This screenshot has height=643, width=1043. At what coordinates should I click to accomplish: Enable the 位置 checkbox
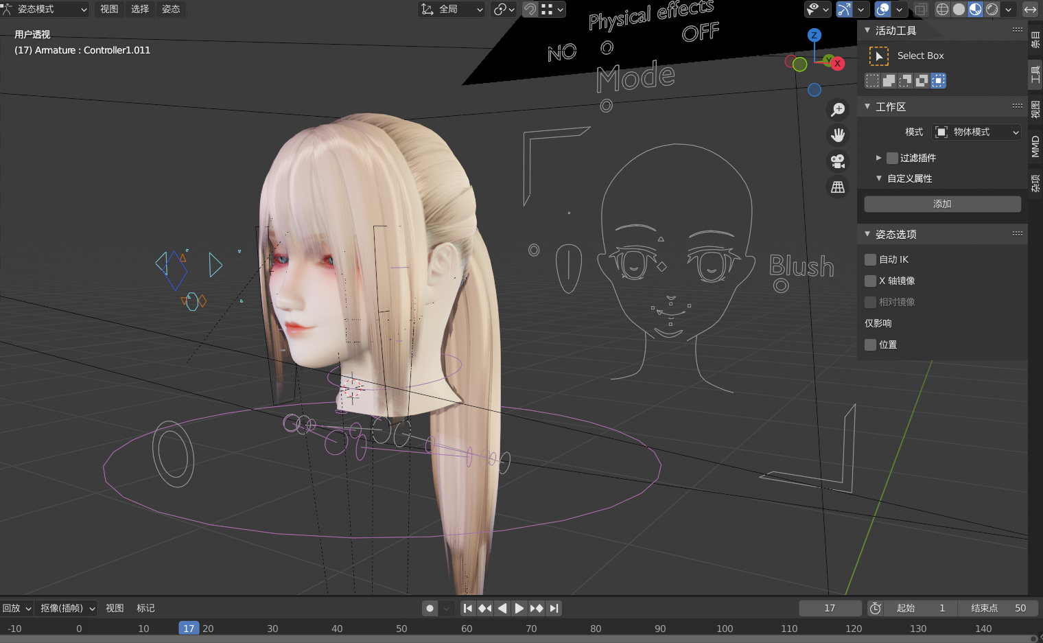[x=870, y=344]
